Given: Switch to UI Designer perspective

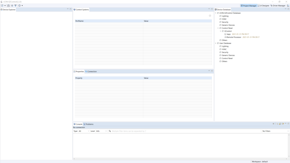Looking at the screenshot, I should point(263,6).
